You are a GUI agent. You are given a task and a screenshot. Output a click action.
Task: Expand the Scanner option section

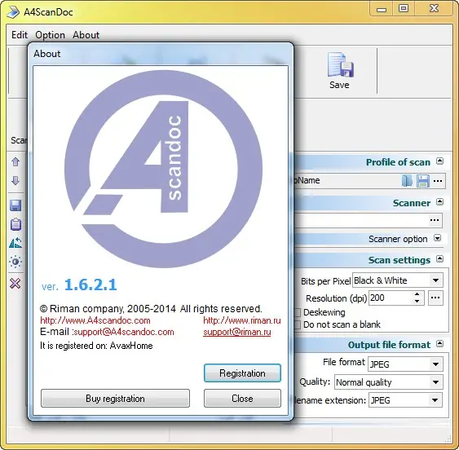(x=437, y=238)
